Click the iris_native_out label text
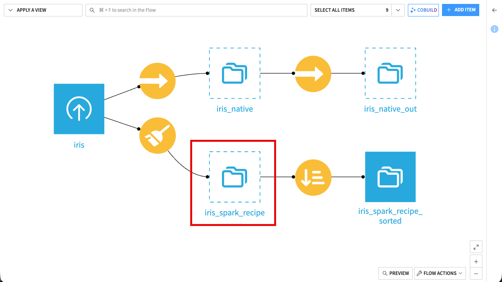This screenshot has height=282, width=502. pyautogui.click(x=390, y=109)
